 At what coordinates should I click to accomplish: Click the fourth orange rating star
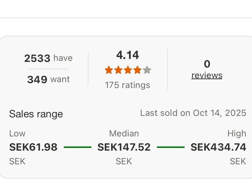click(137, 70)
